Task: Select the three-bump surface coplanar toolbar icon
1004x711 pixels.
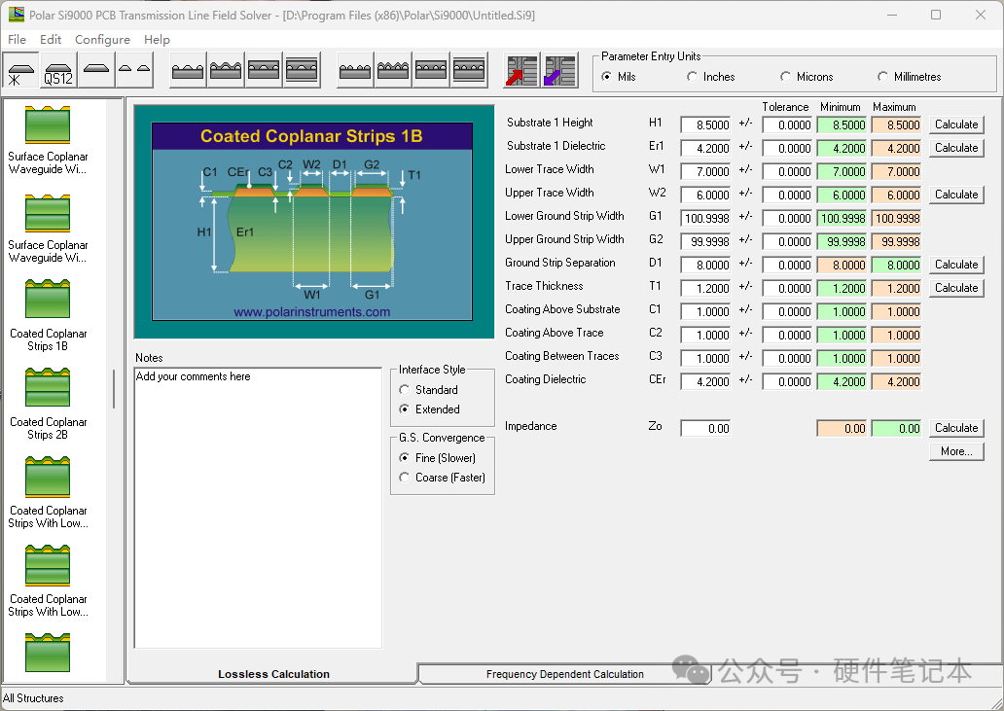Action: (189, 70)
